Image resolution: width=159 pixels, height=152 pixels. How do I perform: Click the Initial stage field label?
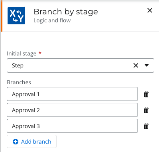pyautogui.click(x=22, y=53)
